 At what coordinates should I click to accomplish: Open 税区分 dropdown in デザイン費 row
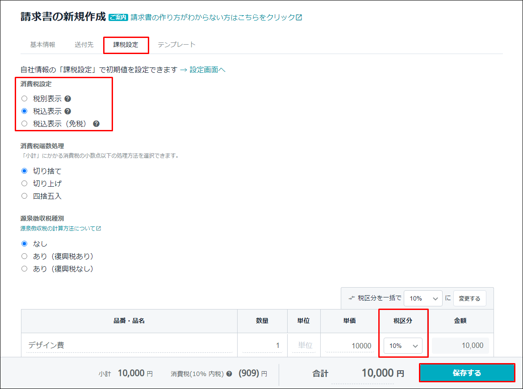403,346
